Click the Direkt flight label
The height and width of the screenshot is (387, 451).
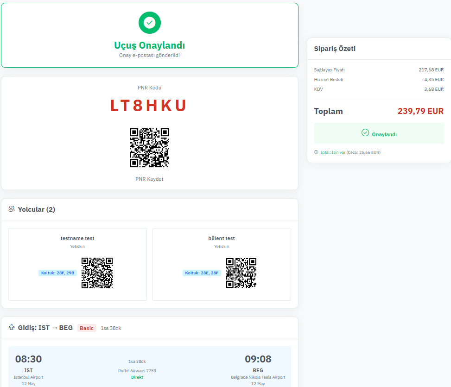pos(137,377)
